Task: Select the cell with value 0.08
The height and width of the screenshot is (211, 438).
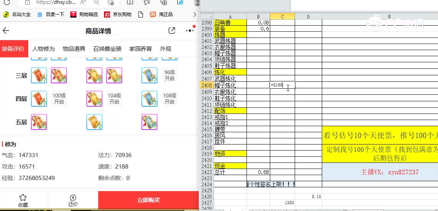Action: tap(258, 22)
